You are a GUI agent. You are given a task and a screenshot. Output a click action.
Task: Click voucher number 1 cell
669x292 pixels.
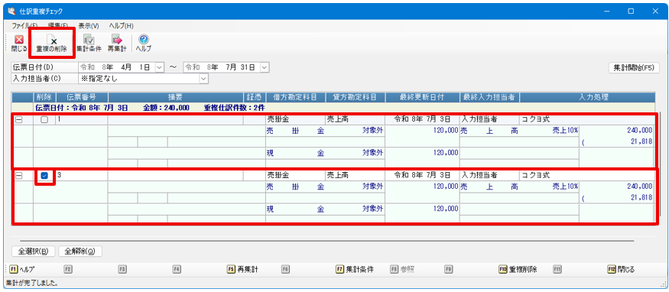81,120
